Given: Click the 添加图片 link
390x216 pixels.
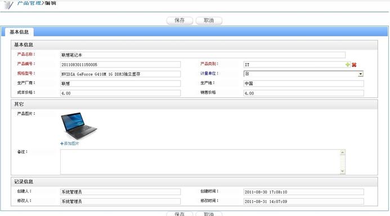Looking at the screenshot, I should (x=71, y=143).
